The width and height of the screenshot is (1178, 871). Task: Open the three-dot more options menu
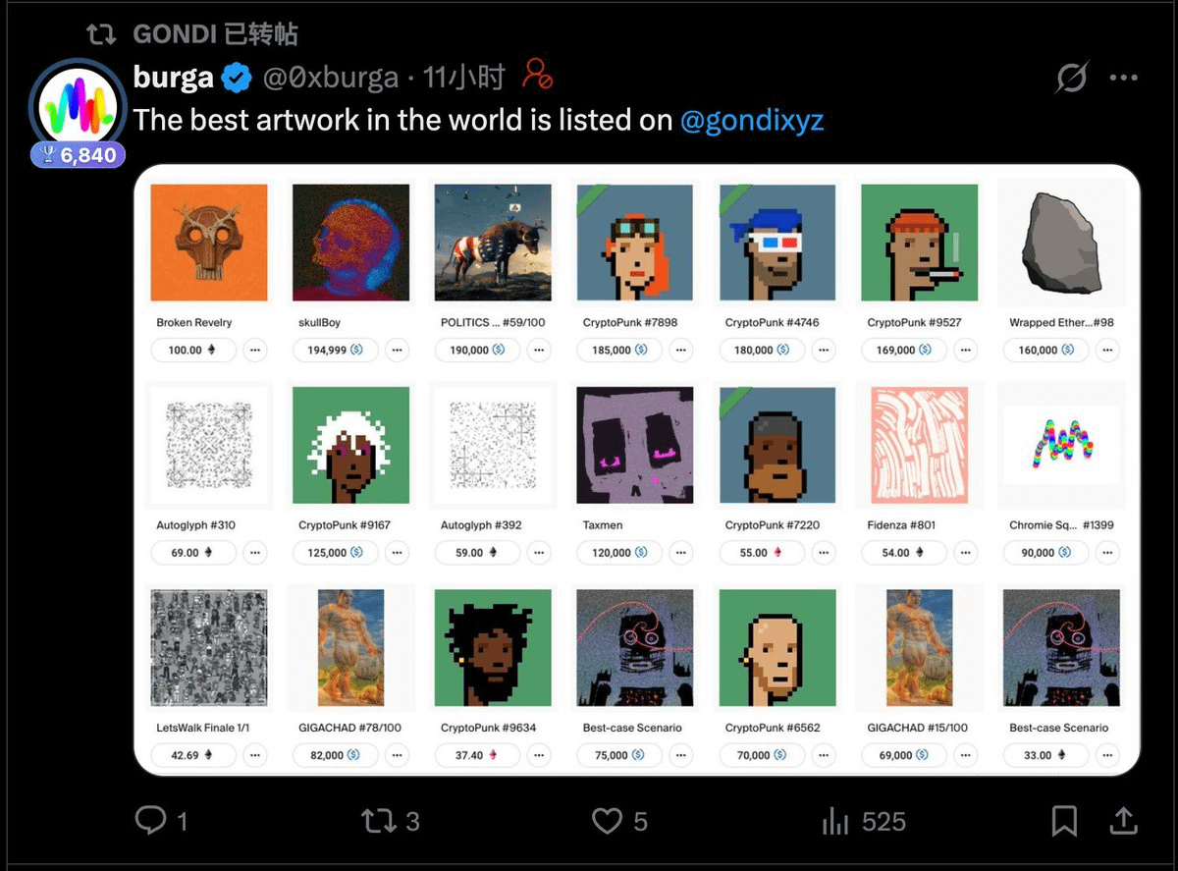1123,78
